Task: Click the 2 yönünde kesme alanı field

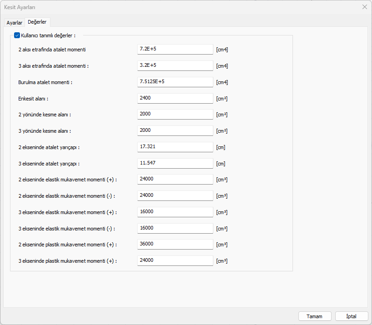Action: [x=175, y=114]
